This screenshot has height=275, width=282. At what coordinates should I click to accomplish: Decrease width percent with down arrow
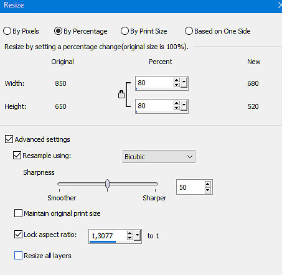177,85
